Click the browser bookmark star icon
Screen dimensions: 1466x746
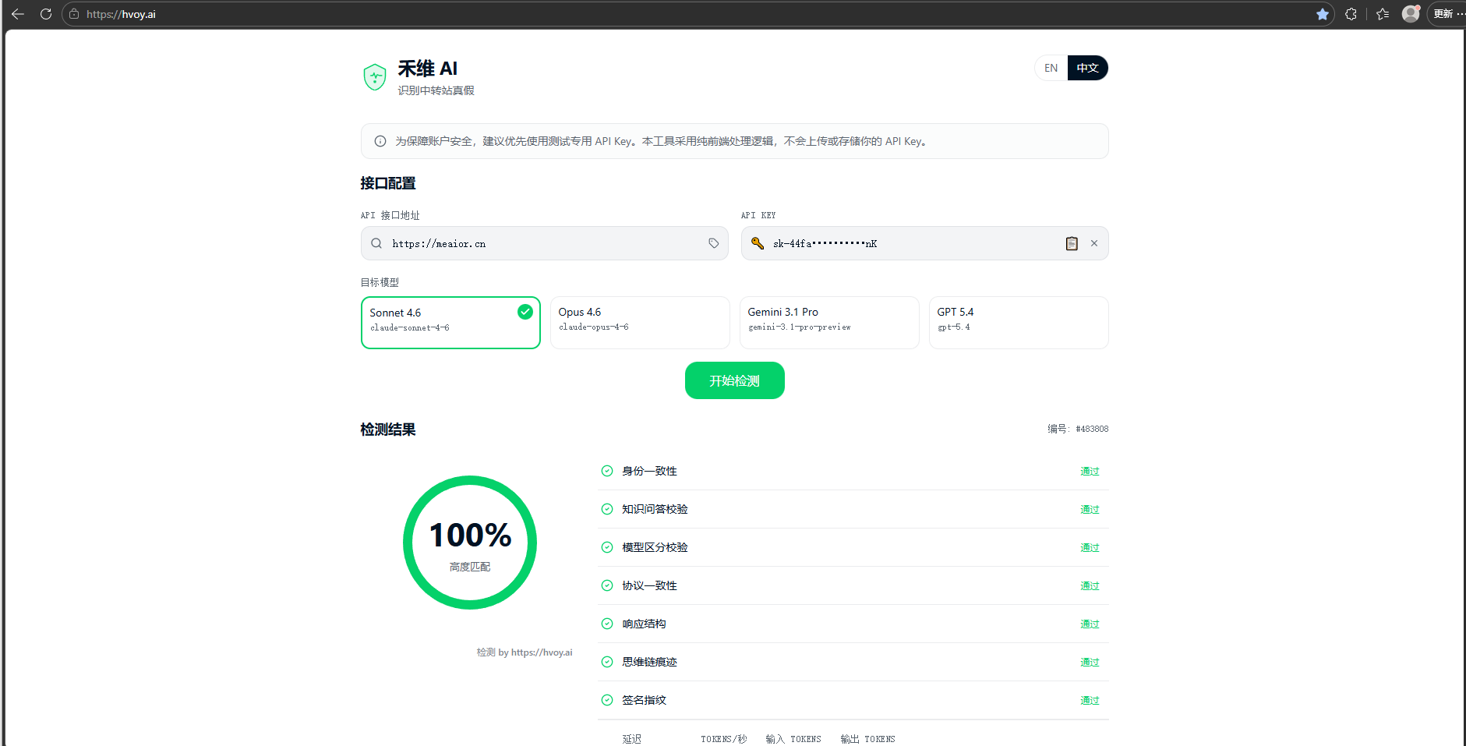coord(1322,13)
